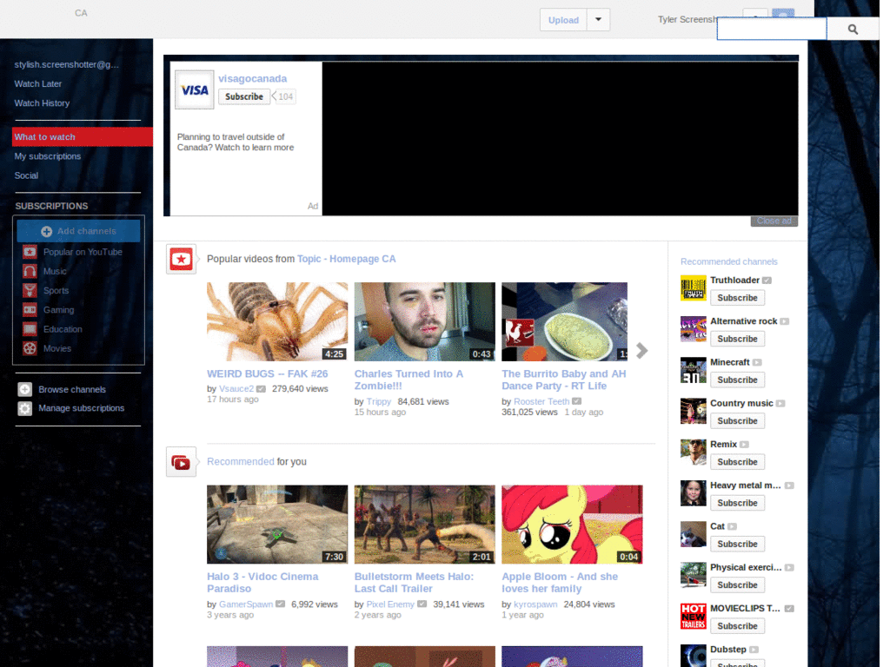Open Trippy channel link
890x667 pixels.
379,401
